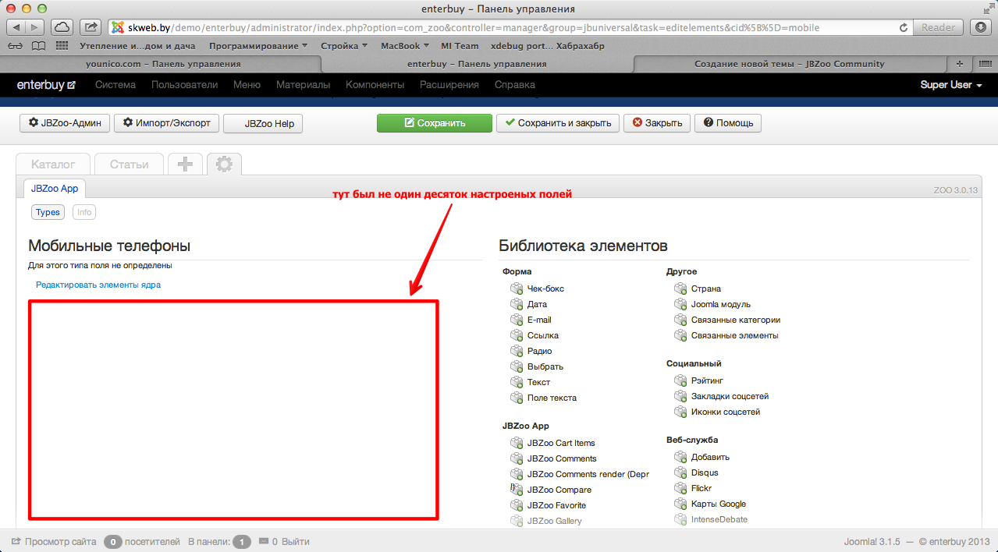
Task: Open the Программирование bookmarks folder
Action: 258,46
